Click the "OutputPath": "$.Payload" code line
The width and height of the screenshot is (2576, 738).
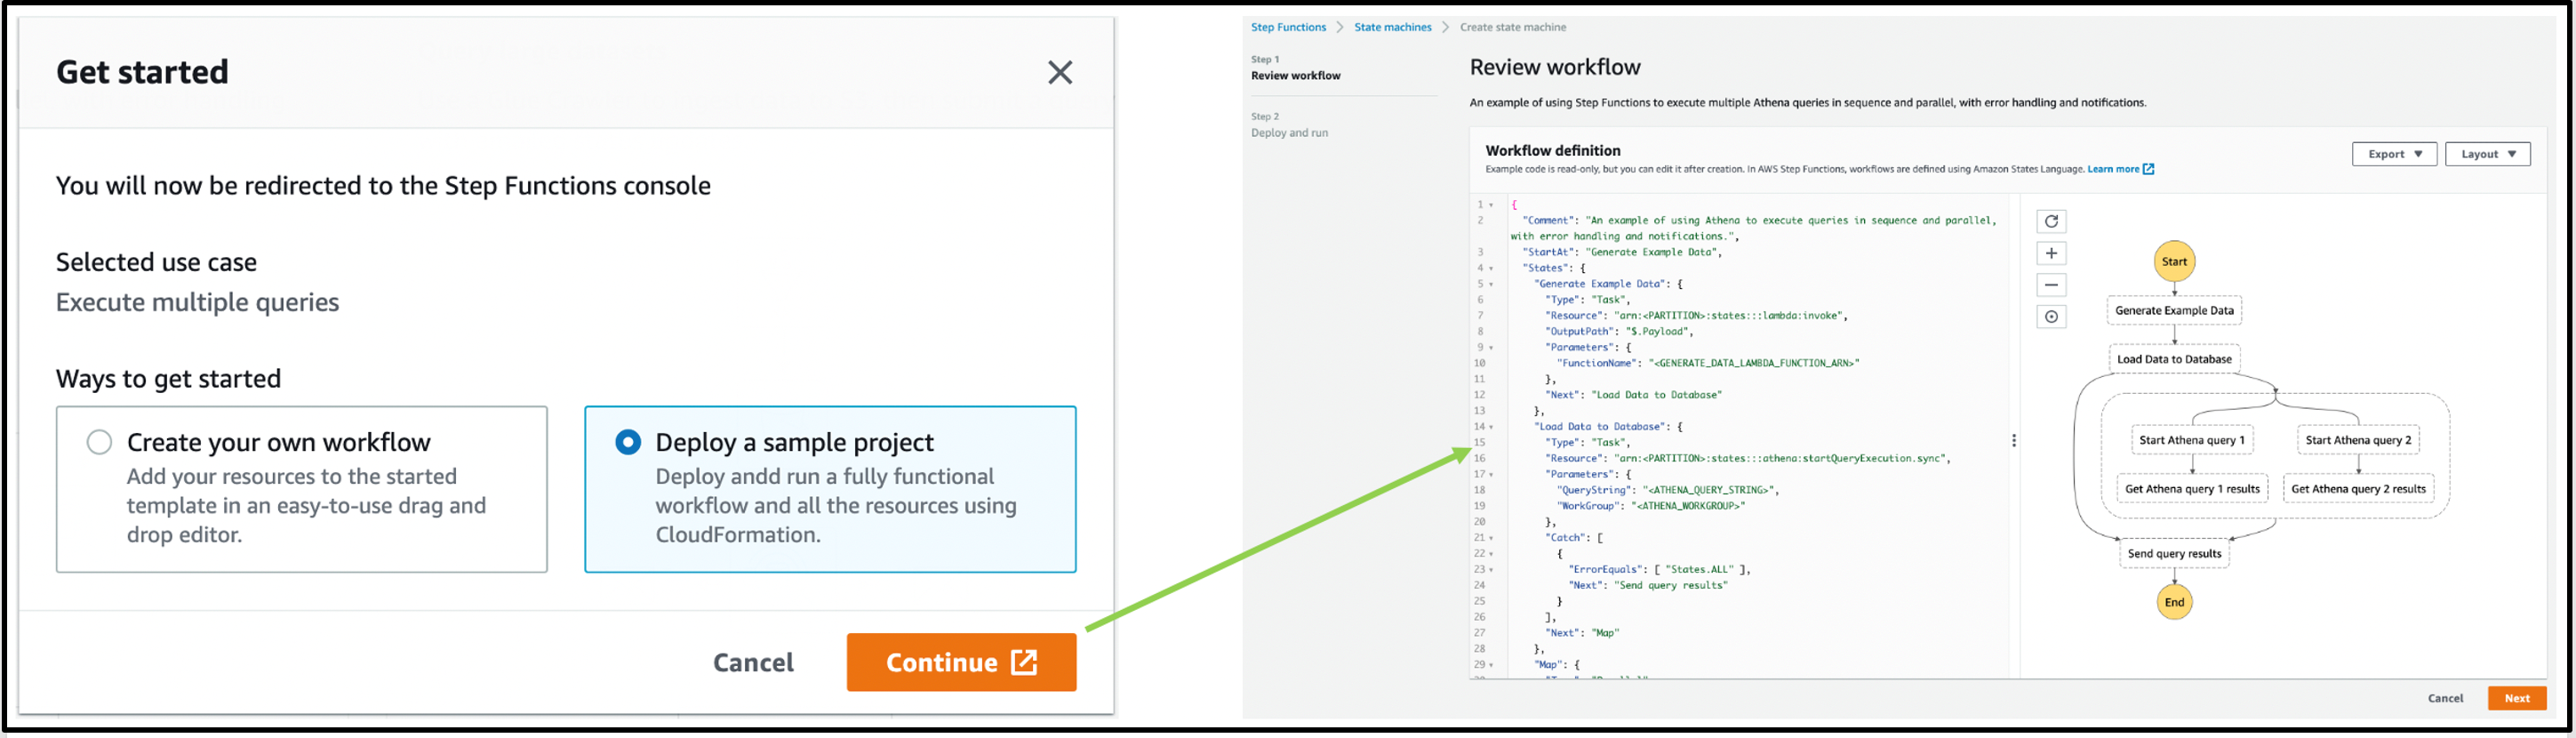1618,331
